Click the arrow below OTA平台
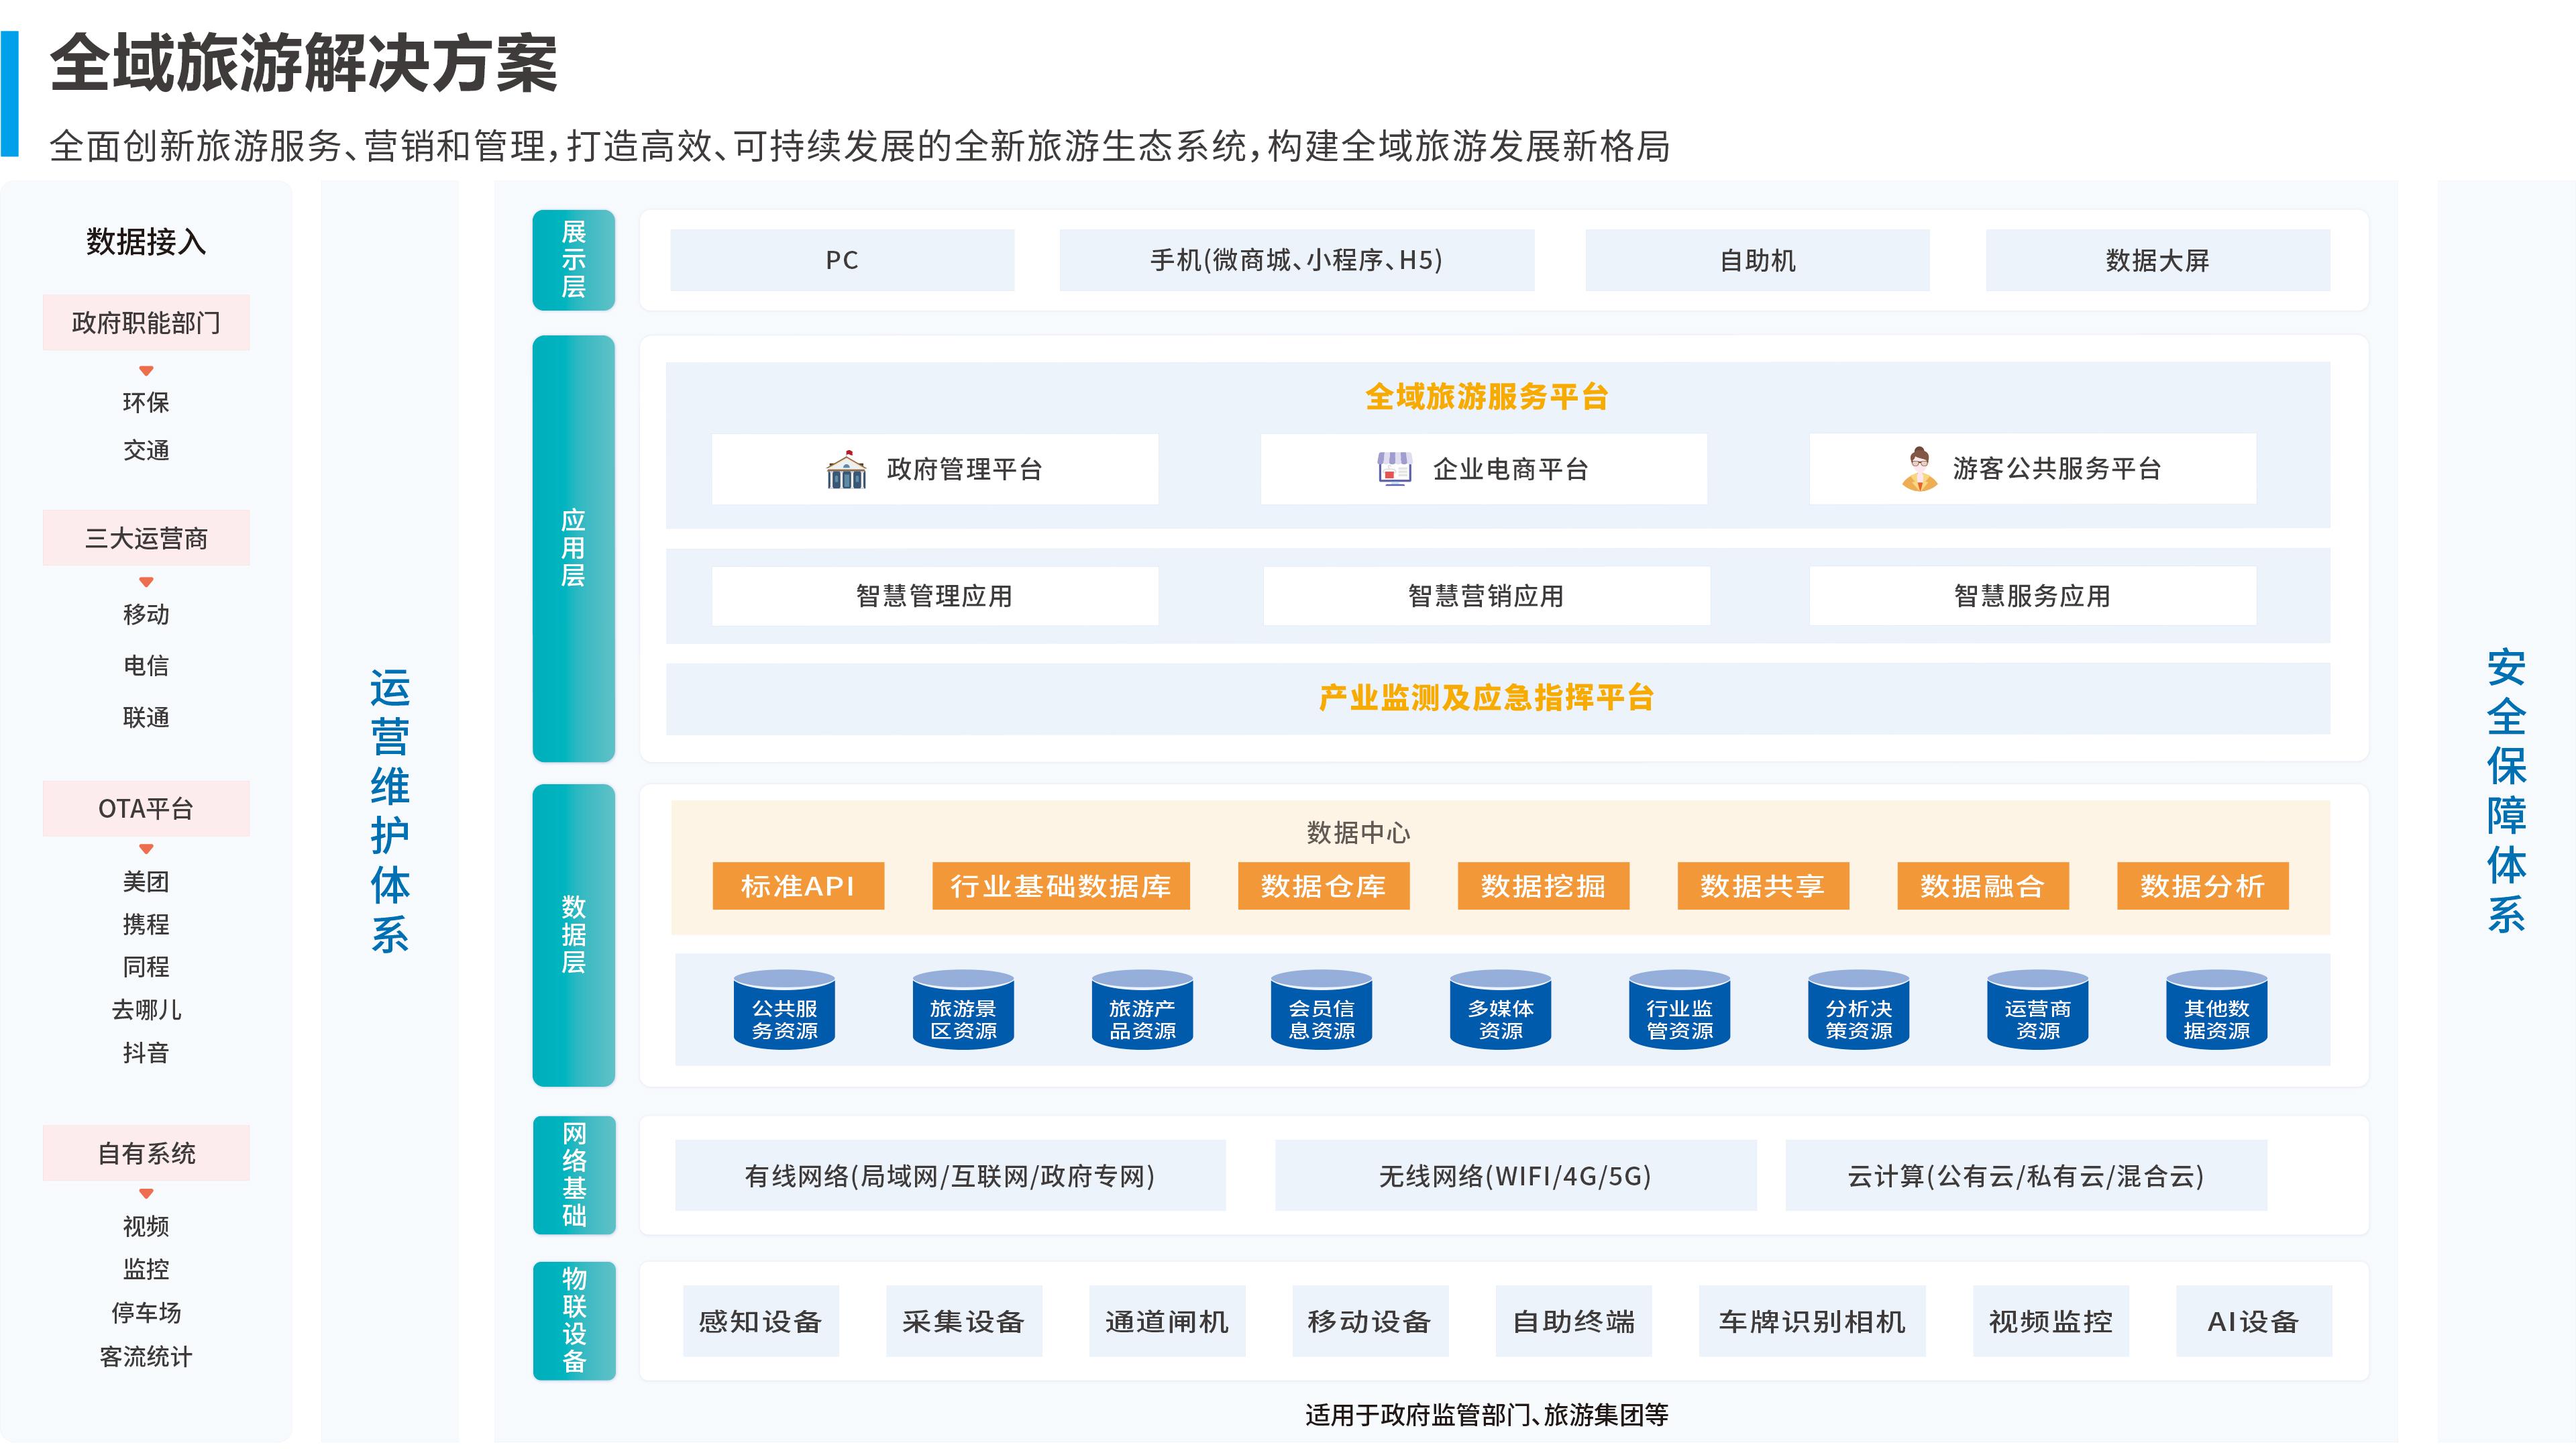This screenshot has height=1449, width=2576. point(146,849)
